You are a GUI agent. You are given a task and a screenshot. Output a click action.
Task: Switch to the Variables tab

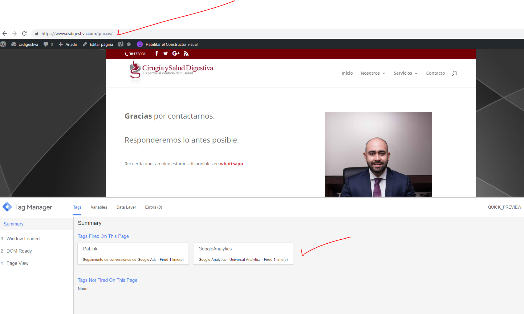tap(99, 207)
